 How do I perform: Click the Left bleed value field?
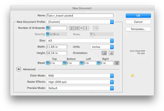click(90, 63)
